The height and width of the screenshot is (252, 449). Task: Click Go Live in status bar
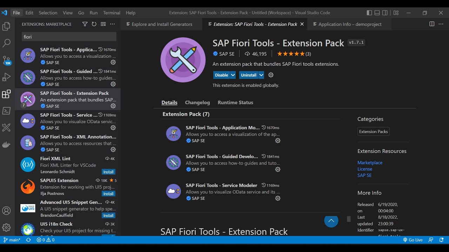(413, 240)
